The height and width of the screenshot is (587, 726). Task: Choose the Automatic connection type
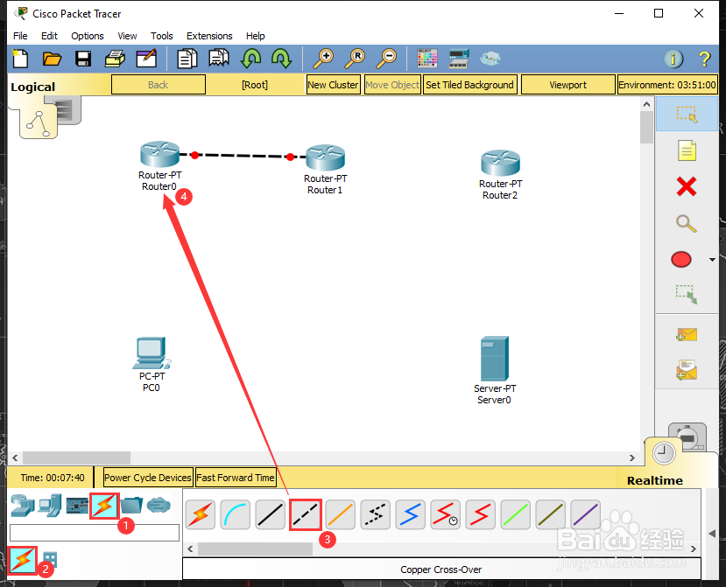pos(200,514)
